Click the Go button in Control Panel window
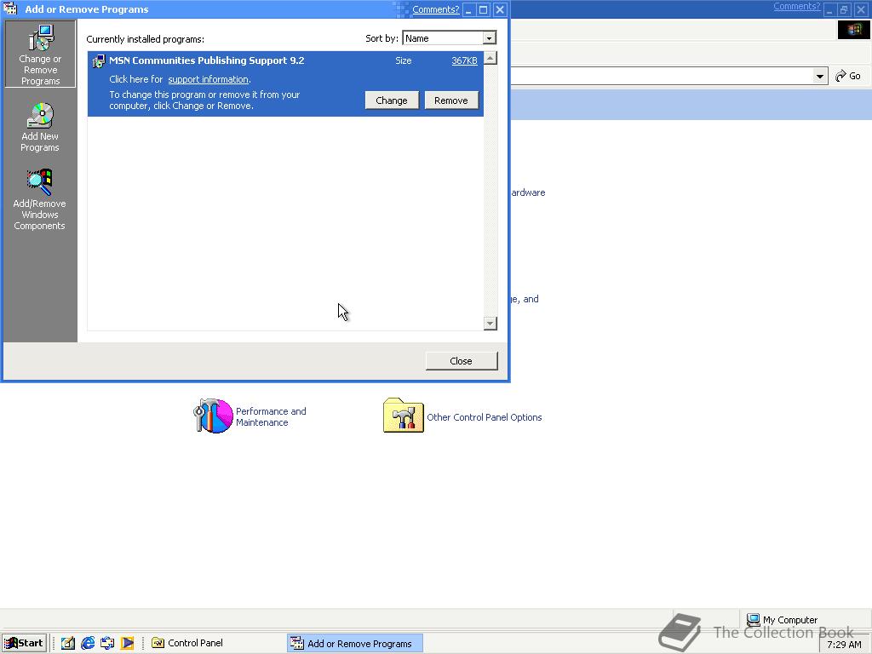Image resolution: width=872 pixels, height=654 pixels. (849, 76)
